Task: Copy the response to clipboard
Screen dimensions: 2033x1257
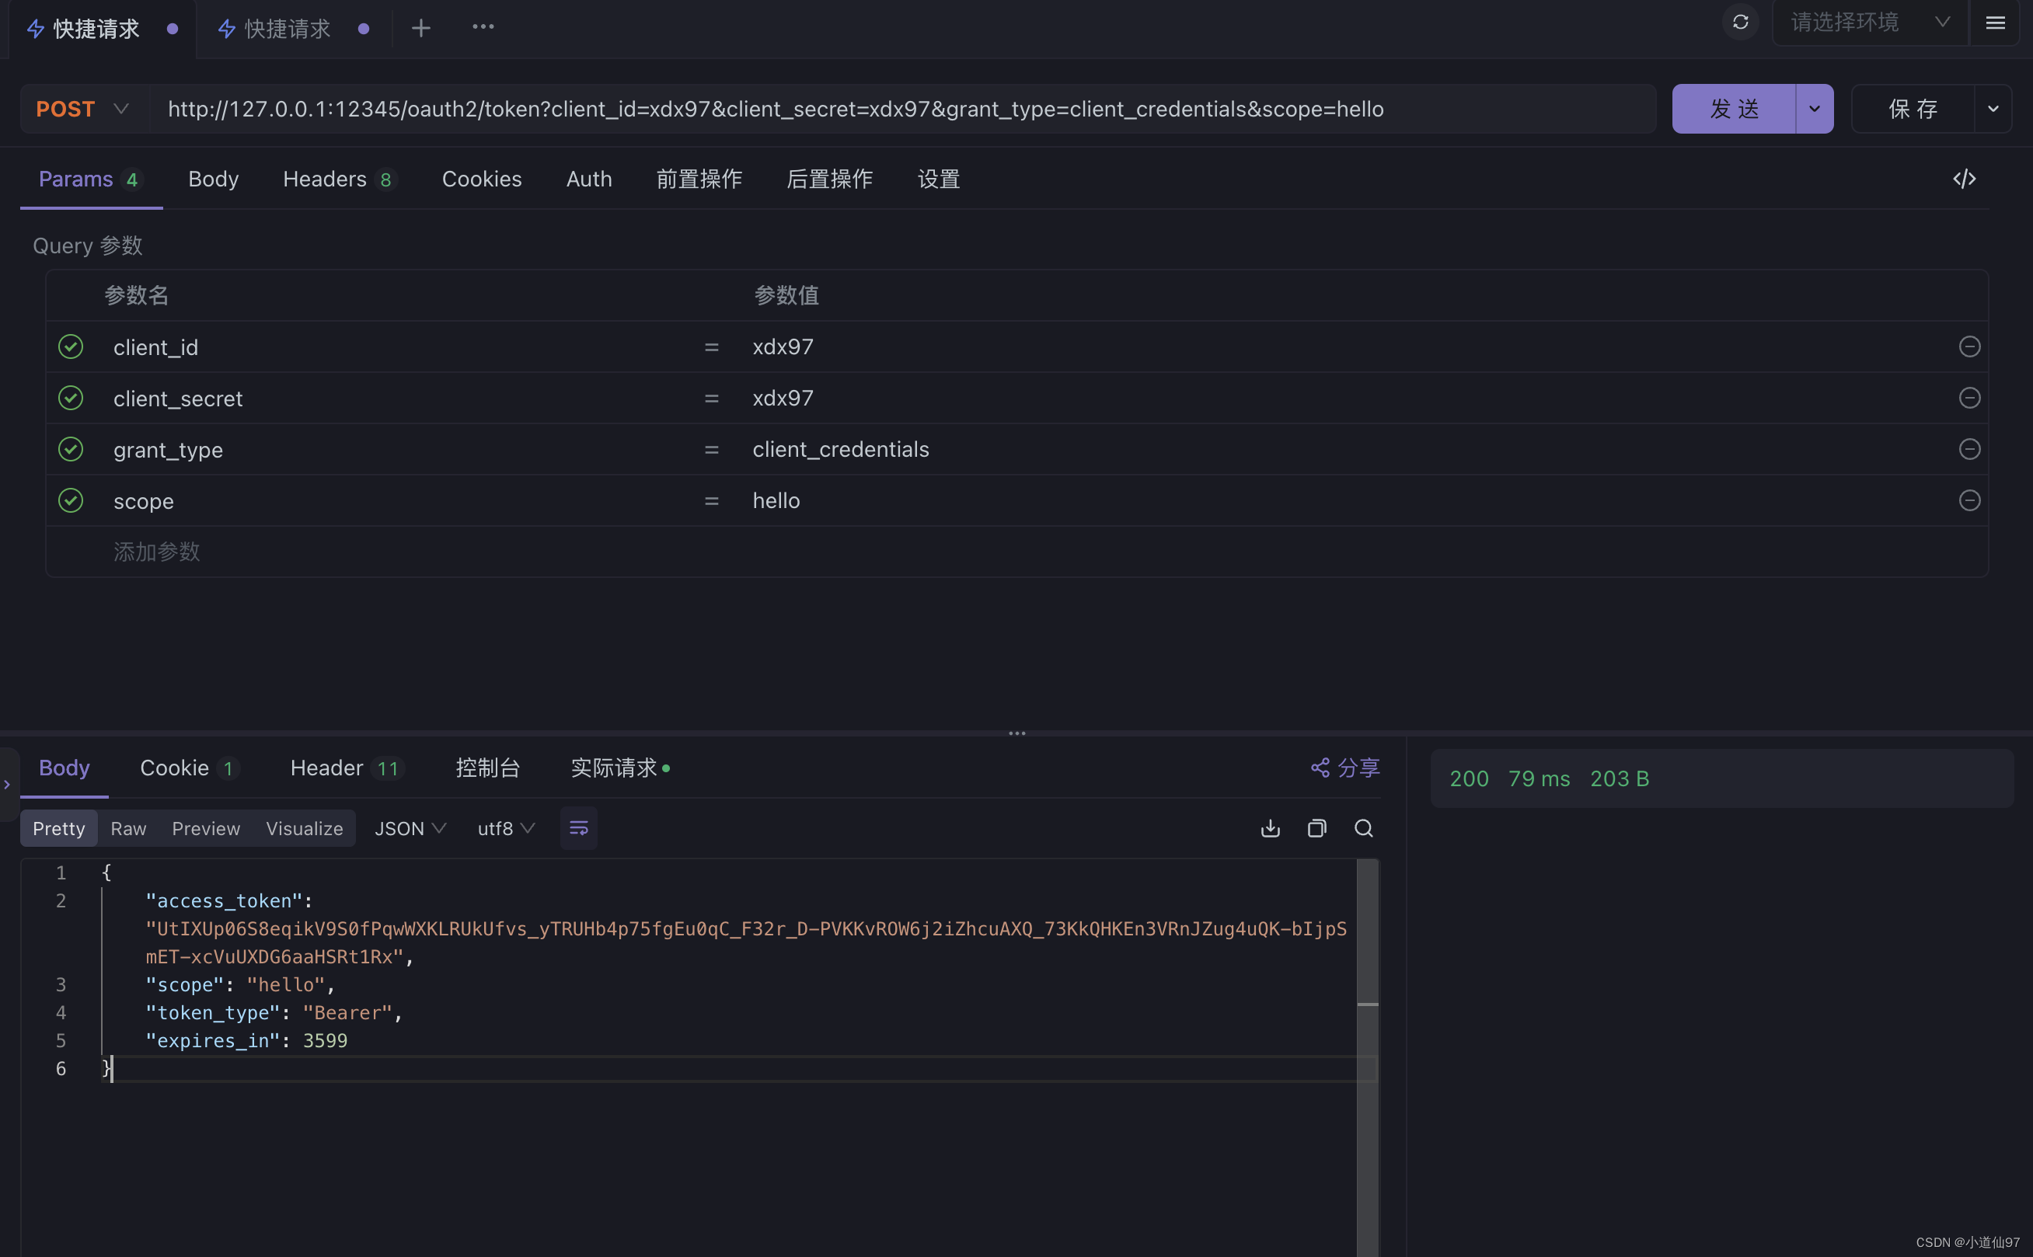Action: [1316, 828]
